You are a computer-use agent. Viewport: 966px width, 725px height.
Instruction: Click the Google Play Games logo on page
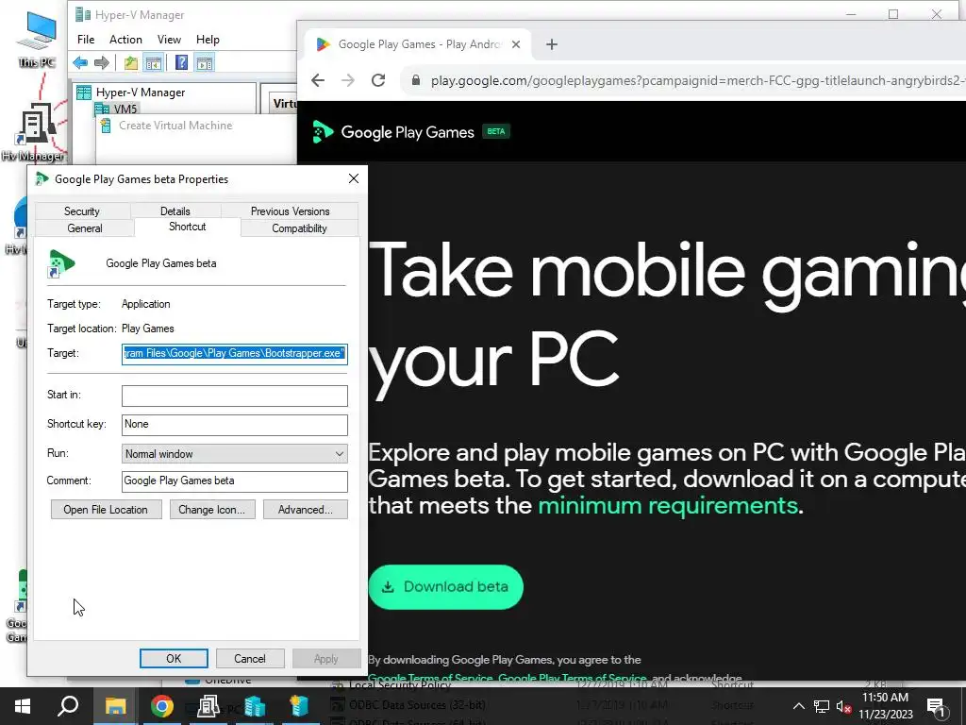point(394,132)
